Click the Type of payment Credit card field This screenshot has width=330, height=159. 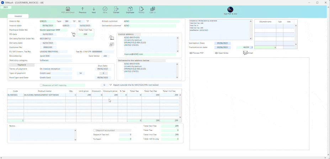coord(55,73)
